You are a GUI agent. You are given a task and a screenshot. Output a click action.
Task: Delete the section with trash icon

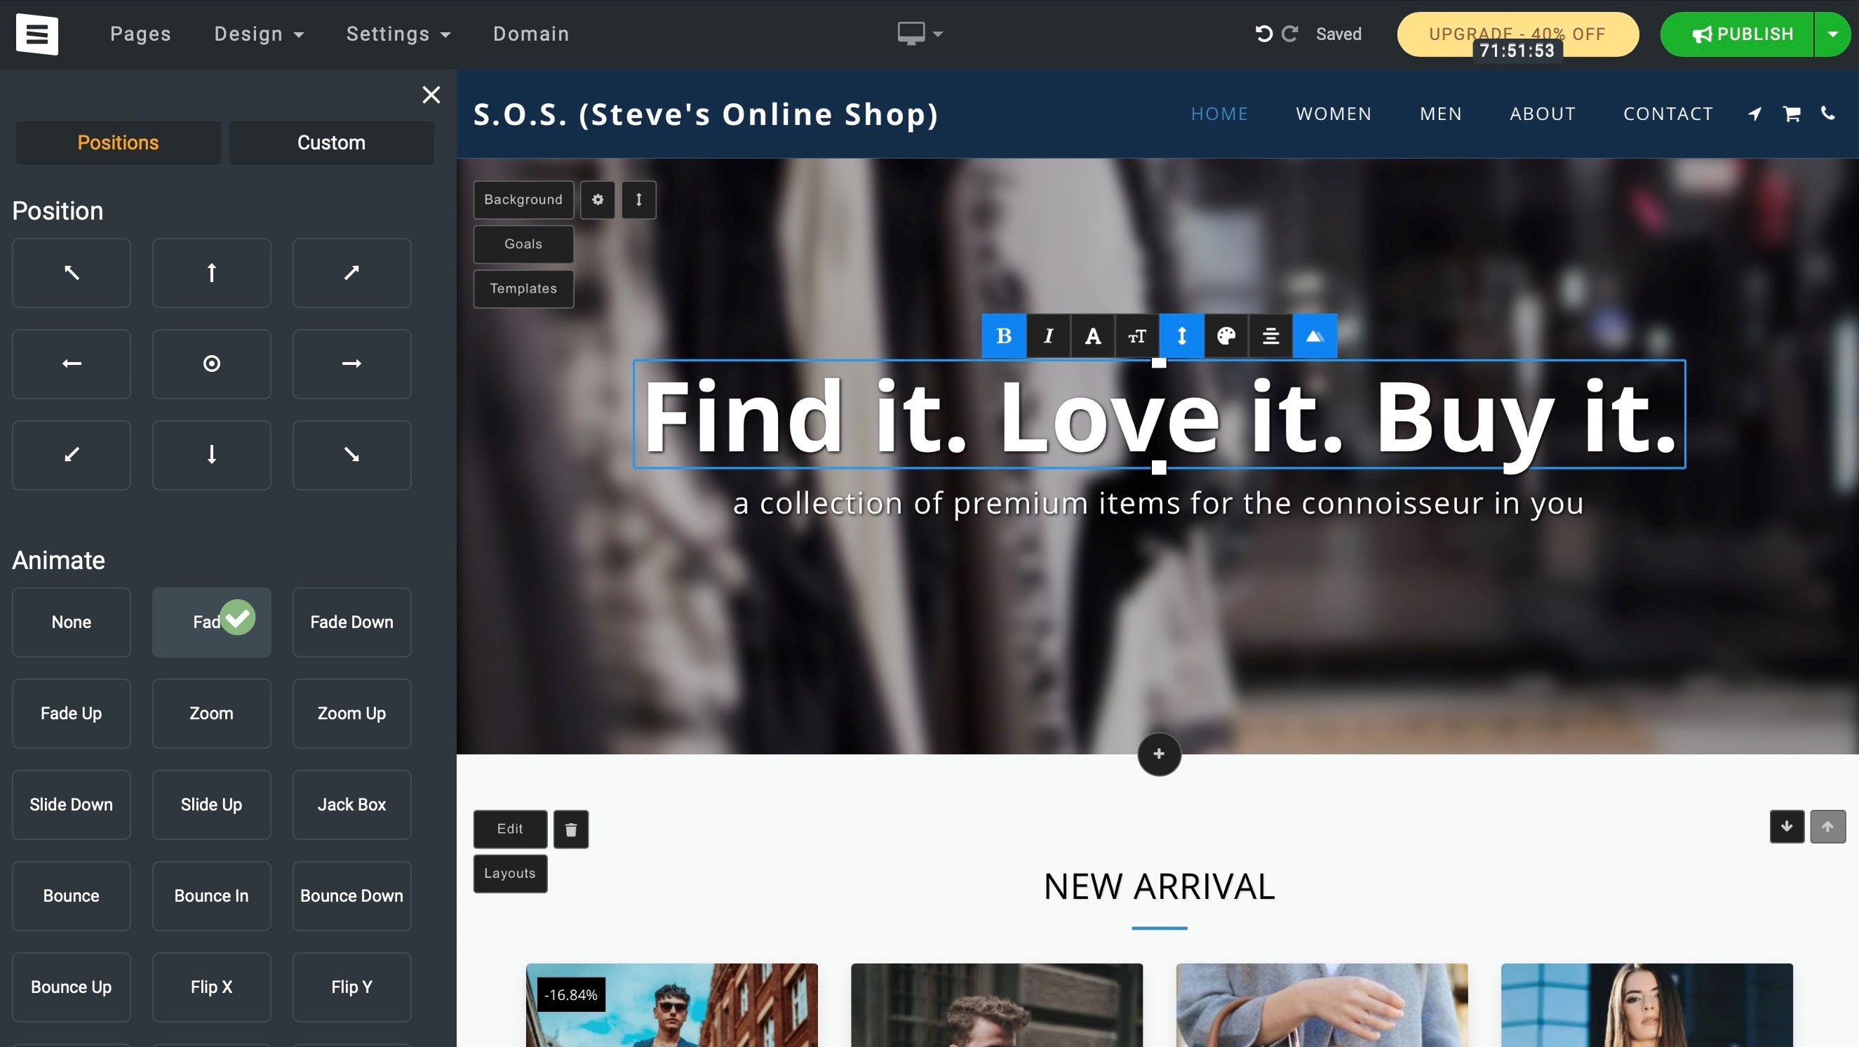point(571,829)
